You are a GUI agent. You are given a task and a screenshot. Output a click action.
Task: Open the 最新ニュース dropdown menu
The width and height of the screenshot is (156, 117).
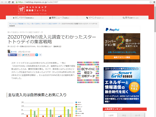[x=59, y=18]
